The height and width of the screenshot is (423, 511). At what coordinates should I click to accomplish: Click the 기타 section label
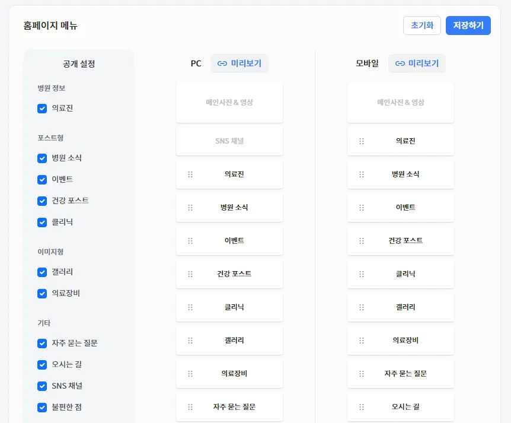point(44,323)
